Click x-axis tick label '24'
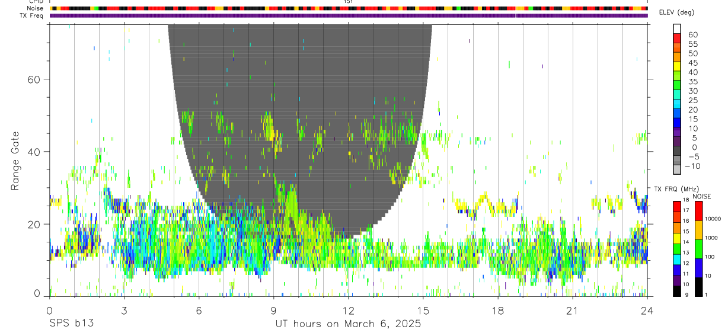Viewport: 728px width, 336px height. (x=647, y=311)
